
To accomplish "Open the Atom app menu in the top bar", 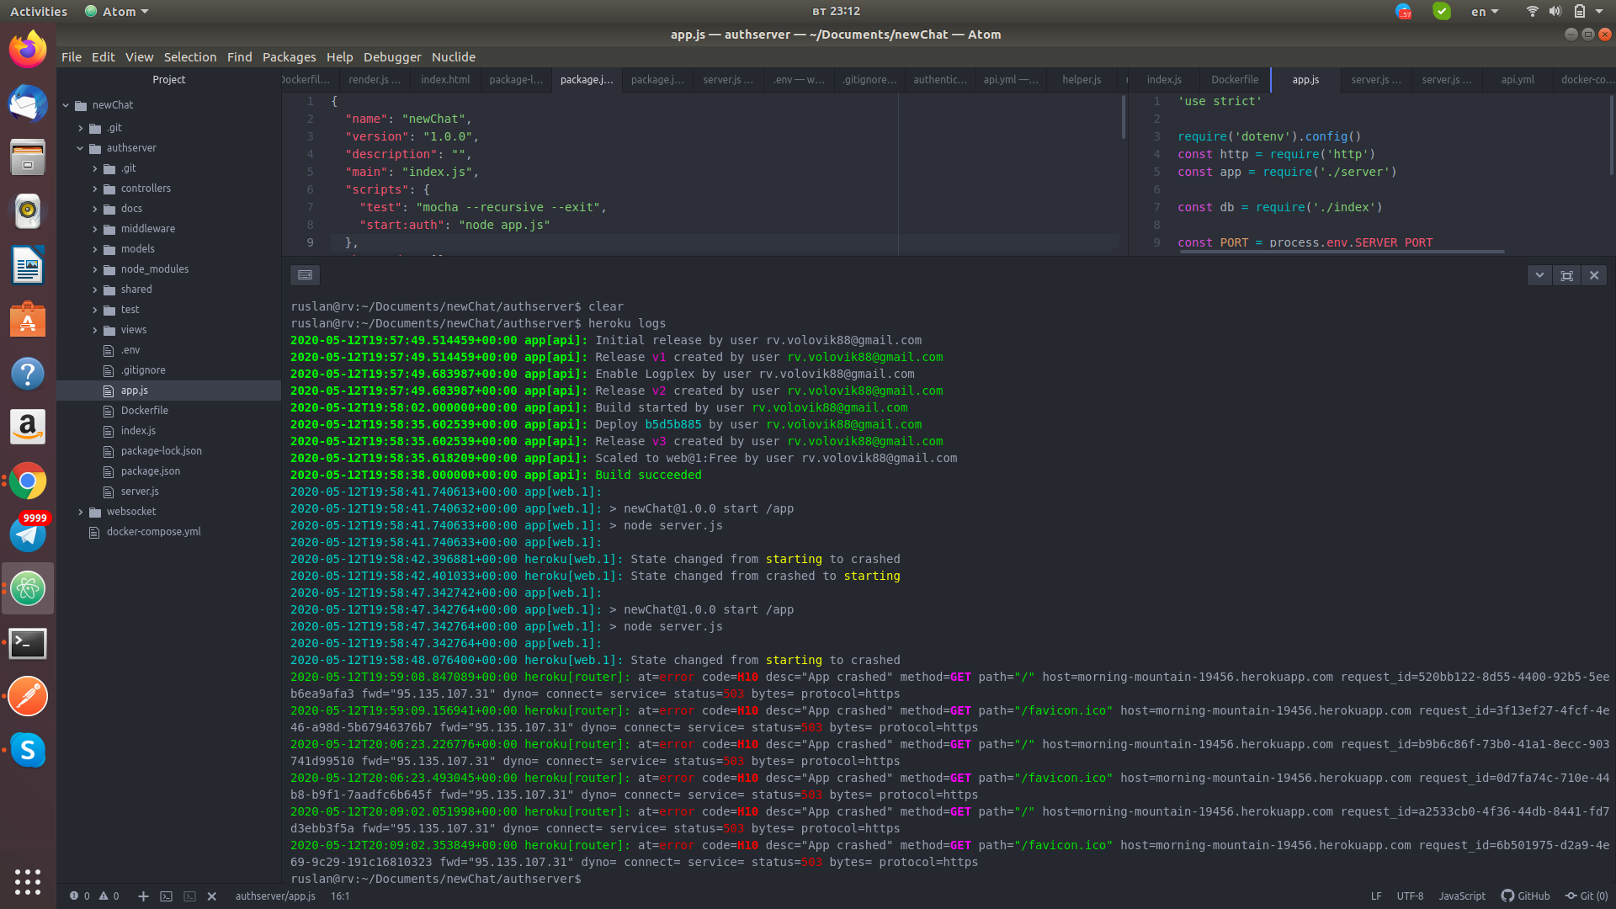I will [x=117, y=12].
